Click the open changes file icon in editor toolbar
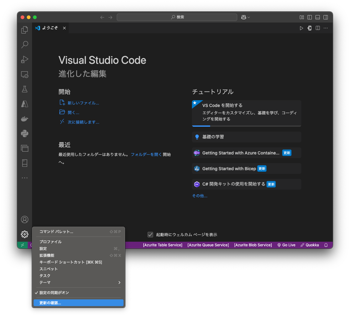The height and width of the screenshot is (316, 350). coord(310,28)
